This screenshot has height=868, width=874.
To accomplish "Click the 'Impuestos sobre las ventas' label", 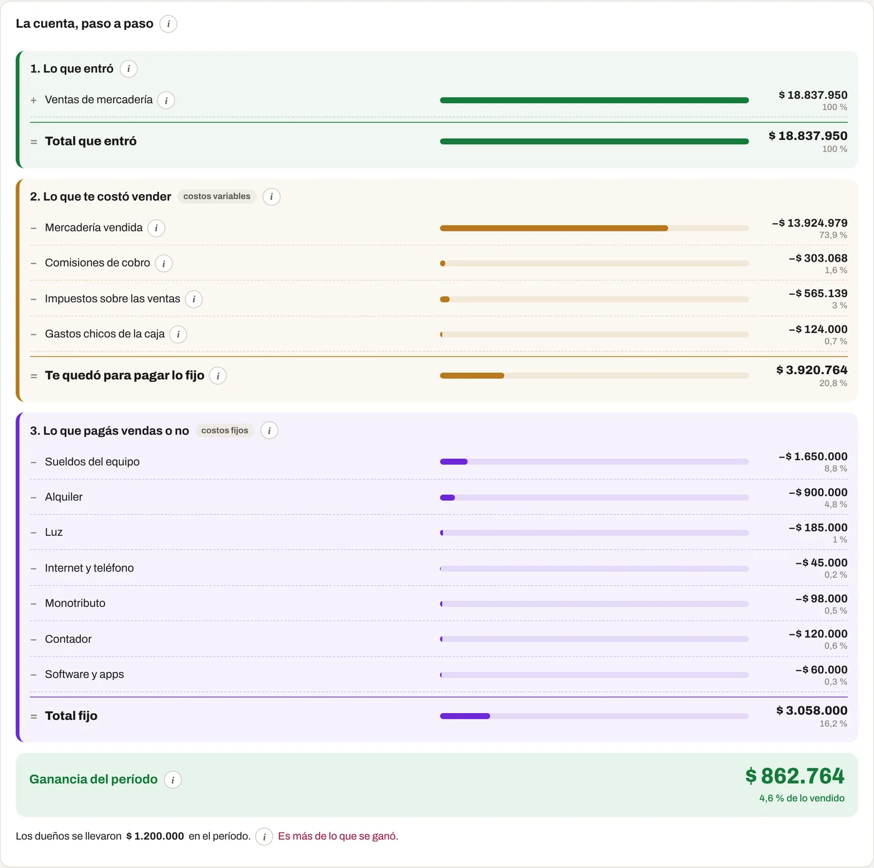I will 112,298.
